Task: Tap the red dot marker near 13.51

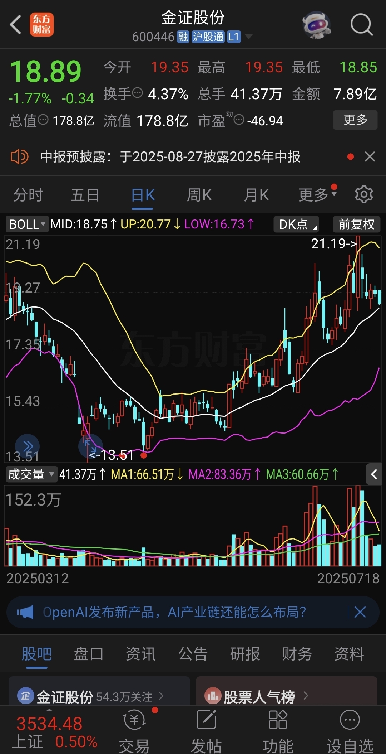Action: 144,455
